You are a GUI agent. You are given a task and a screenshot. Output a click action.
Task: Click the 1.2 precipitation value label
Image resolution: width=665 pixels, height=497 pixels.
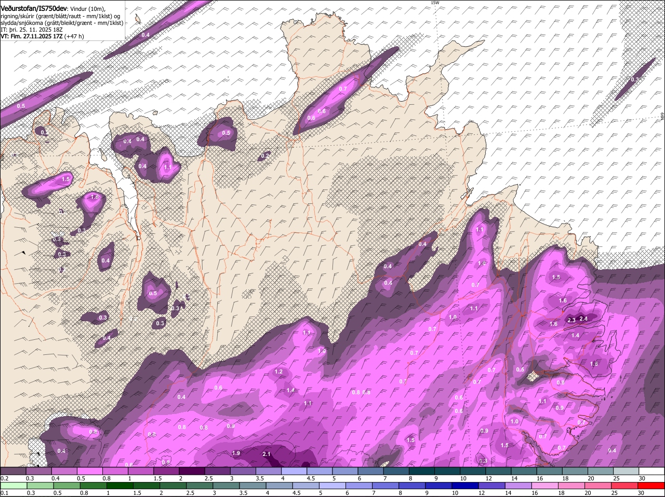point(278,371)
